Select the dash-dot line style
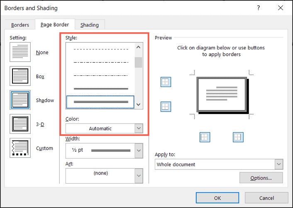 [x=101, y=62]
